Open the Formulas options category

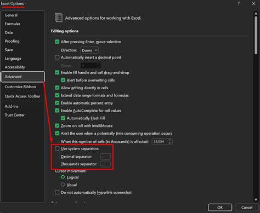(13, 24)
